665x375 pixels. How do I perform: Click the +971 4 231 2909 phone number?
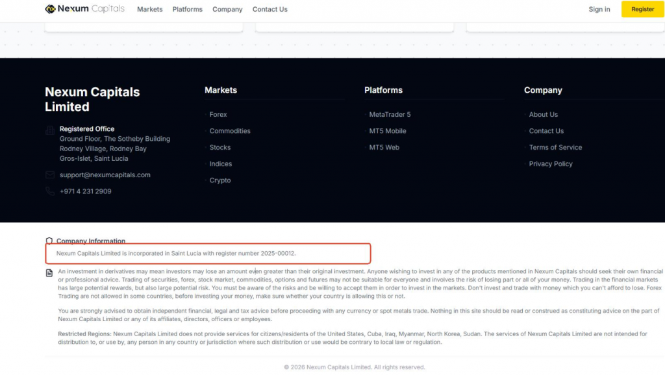pyautogui.click(x=85, y=191)
